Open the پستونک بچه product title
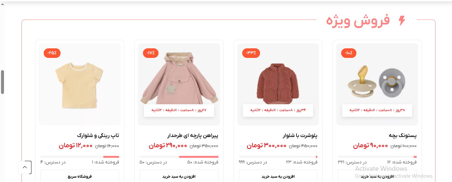The height and width of the screenshot is (182, 452). pos(403,135)
